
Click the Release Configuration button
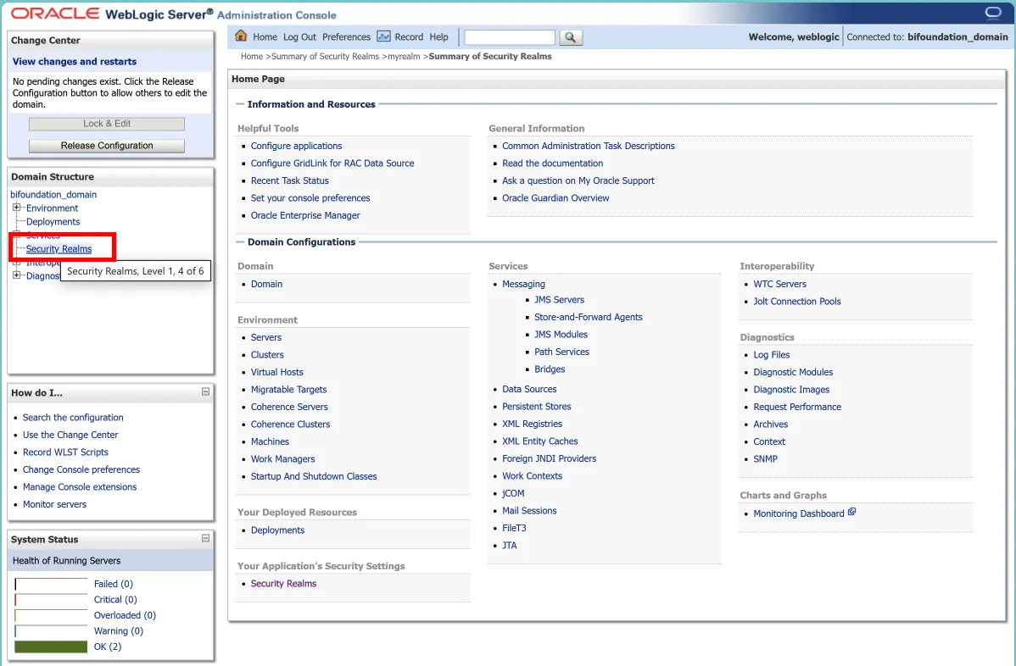tap(107, 146)
